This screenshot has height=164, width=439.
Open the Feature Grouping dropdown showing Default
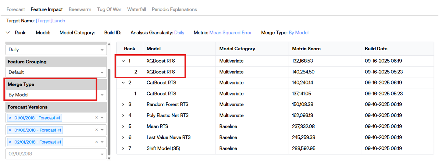click(x=102, y=72)
